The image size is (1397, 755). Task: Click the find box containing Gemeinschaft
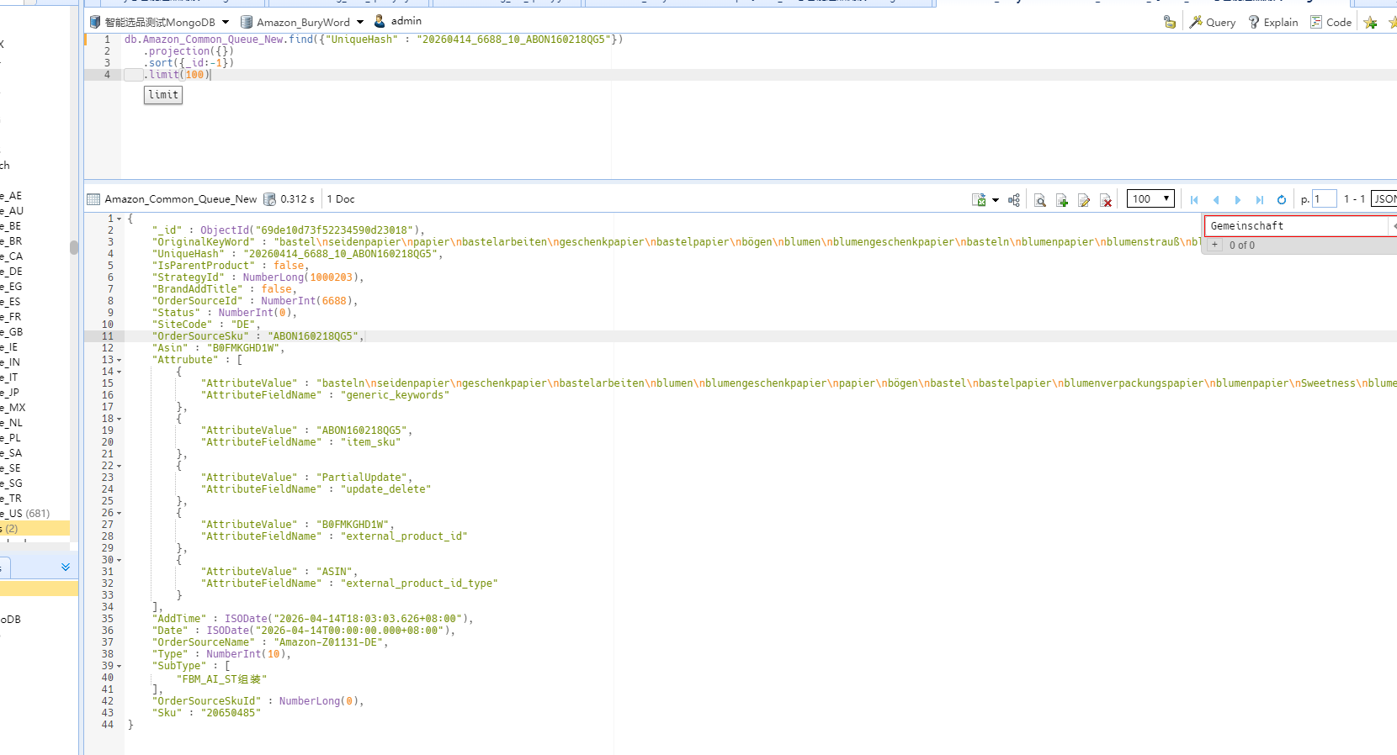click(x=1297, y=226)
